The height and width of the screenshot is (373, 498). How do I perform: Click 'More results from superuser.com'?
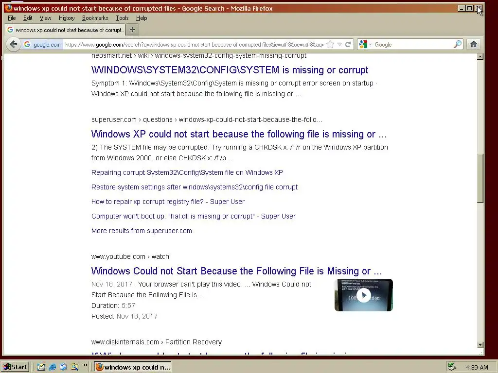click(142, 231)
